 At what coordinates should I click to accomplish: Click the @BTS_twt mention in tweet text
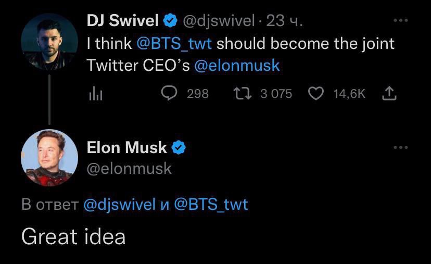(x=174, y=43)
